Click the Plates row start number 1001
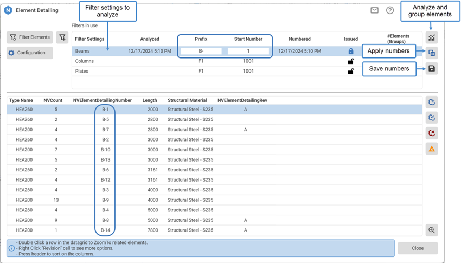 tap(248, 71)
